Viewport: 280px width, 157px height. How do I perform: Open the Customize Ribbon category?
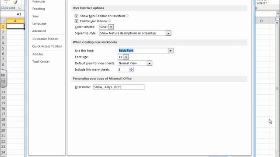[45, 39]
